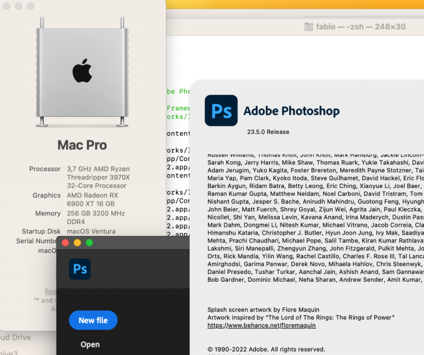This screenshot has width=424, height=355.
Task: Click credits line starting 'Bob Gardner, Dominic Michael'
Action: pyautogui.click(x=315, y=280)
